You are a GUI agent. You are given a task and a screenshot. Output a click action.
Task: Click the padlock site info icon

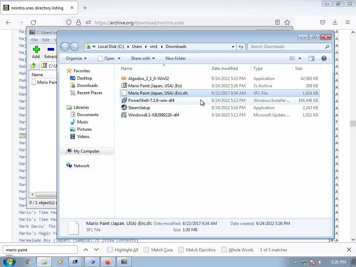click(79, 22)
